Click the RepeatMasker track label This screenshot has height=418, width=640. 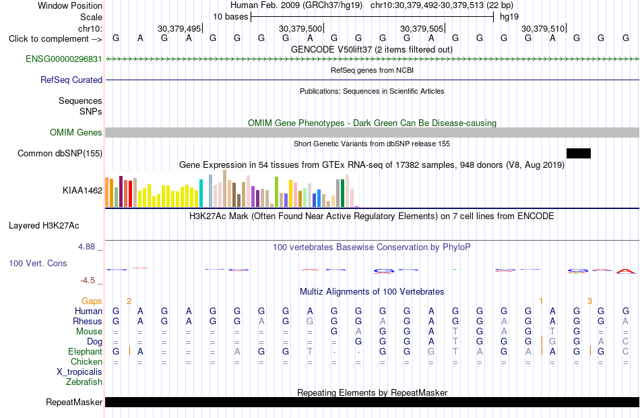pyautogui.click(x=74, y=402)
